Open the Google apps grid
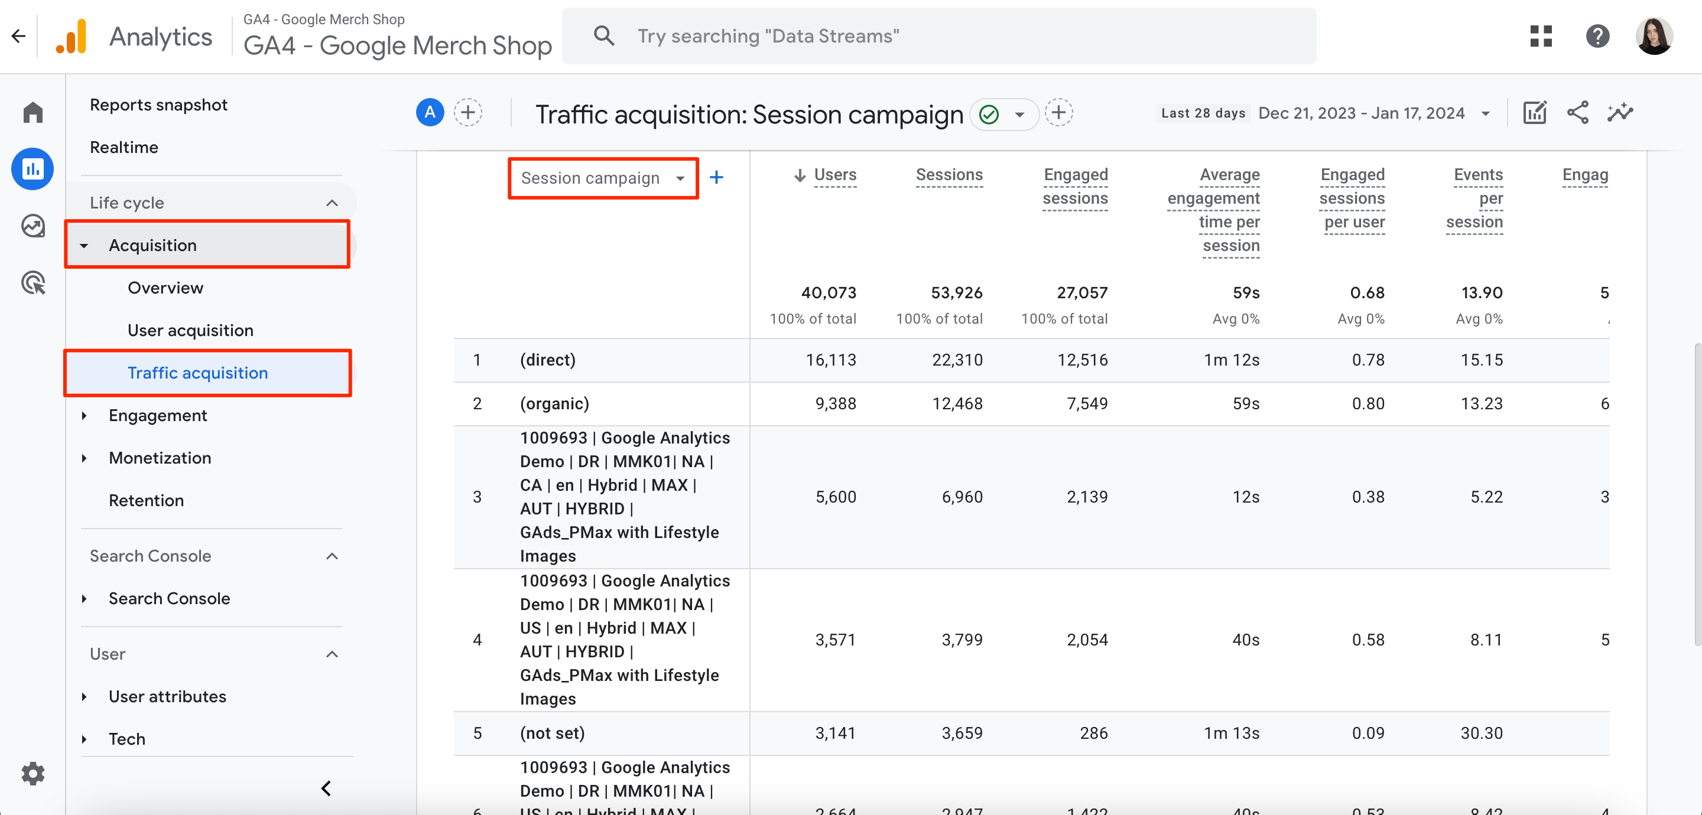This screenshot has height=815, width=1702. click(x=1541, y=35)
